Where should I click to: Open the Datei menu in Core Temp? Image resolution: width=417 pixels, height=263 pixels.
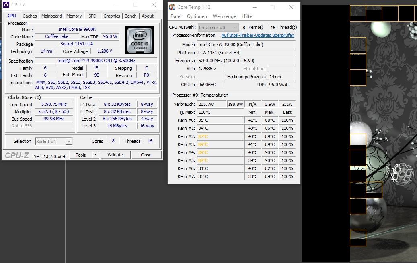click(x=176, y=16)
